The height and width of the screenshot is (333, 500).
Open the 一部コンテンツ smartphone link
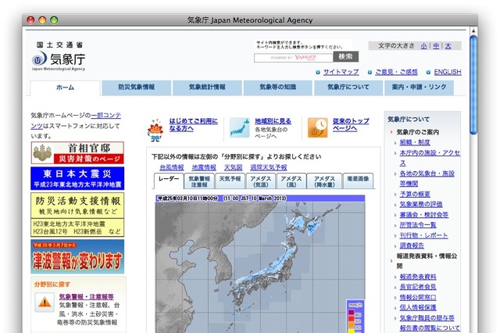[76, 120]
